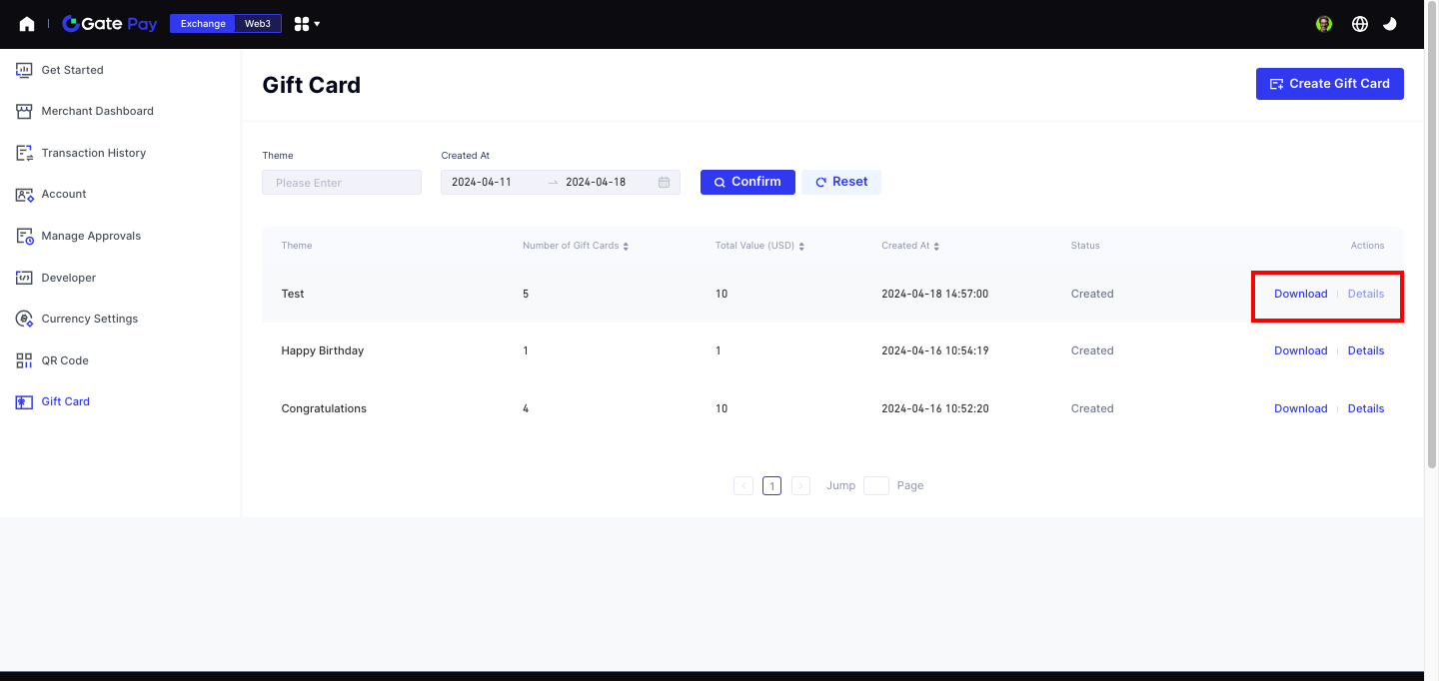Click the home icon in top bar
This screenshot has width=1439, height=681.
pyautogui.click(x=27, y=24)
